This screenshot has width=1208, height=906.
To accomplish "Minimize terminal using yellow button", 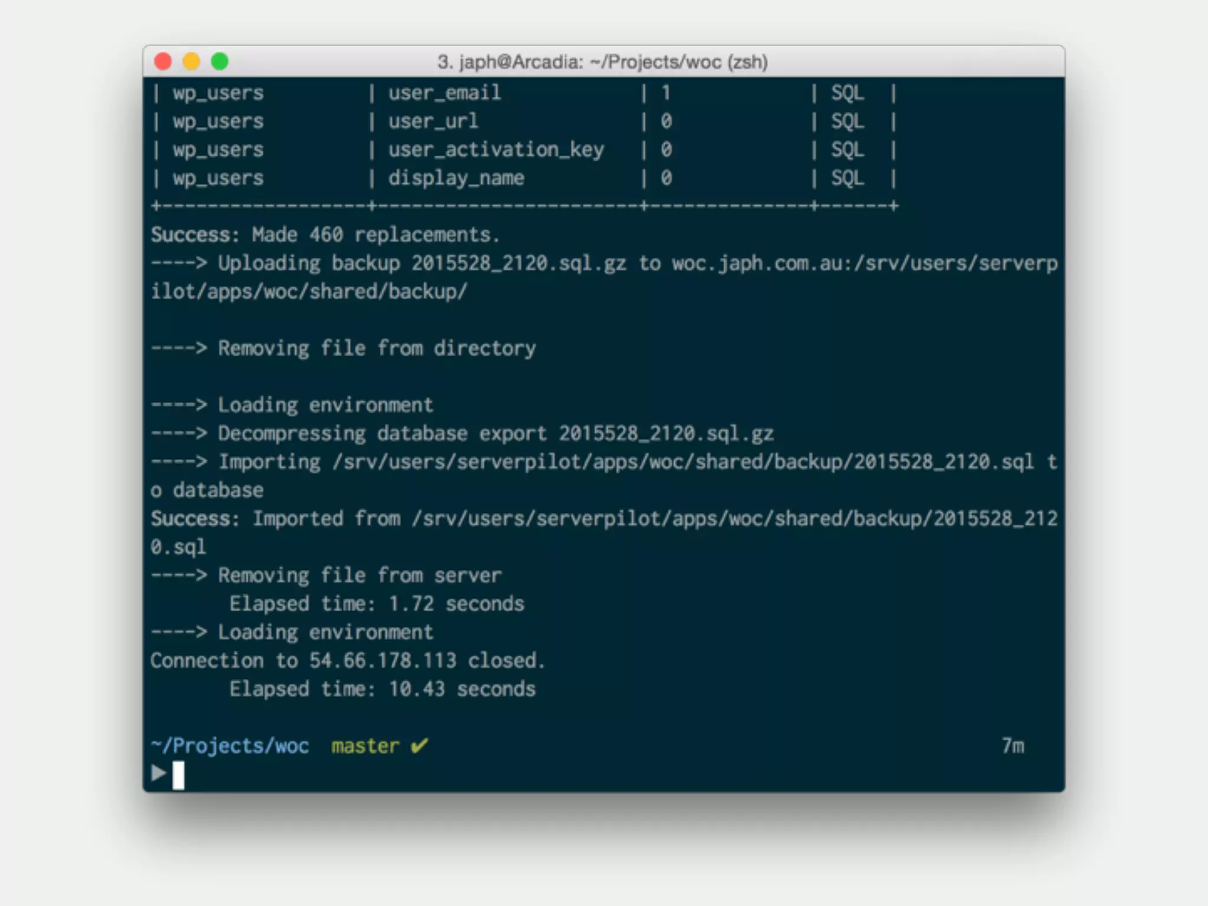I will [191, 61].
